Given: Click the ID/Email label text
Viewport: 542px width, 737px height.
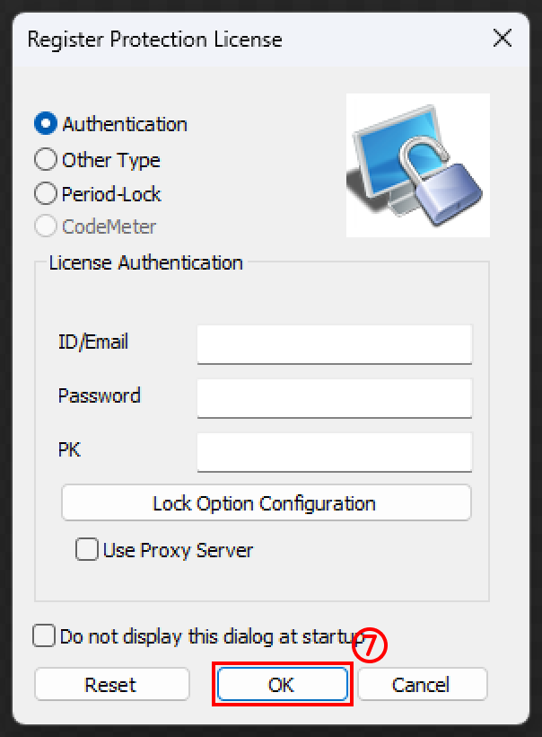Looking at the screenshot, I should pyautogui.click(x=93, y=342).
